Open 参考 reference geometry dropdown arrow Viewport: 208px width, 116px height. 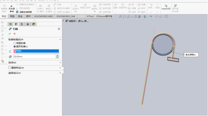(151, 12)
